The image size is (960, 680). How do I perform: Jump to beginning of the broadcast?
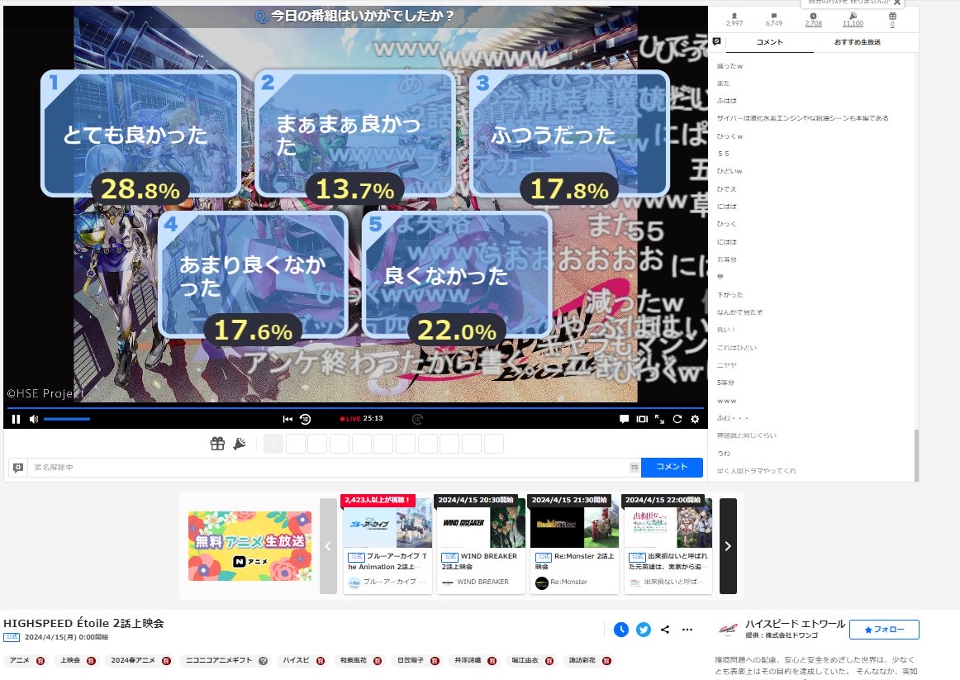(x=288, y=419)
